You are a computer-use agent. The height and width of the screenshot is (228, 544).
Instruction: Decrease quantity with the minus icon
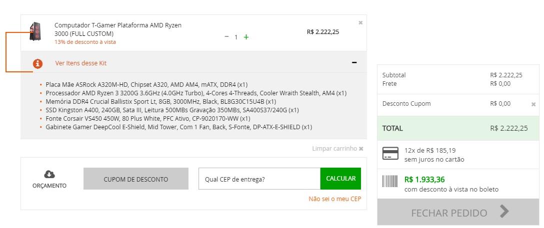[226, 36]
